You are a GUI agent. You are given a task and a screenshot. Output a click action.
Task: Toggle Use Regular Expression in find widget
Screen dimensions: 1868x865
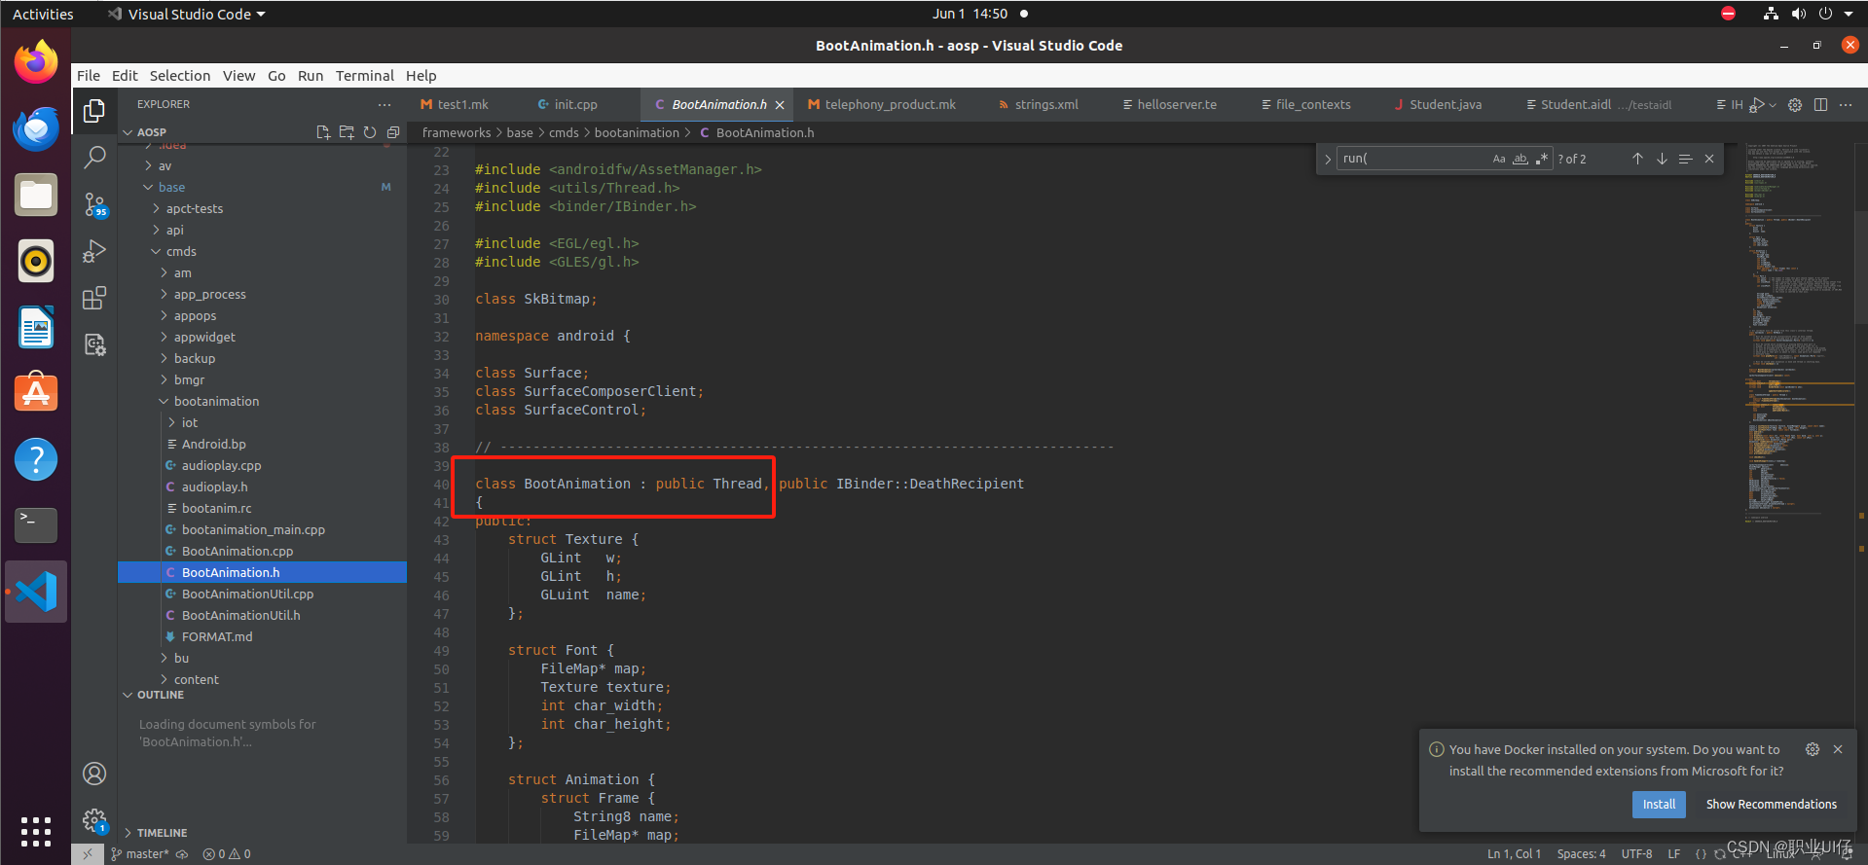pos(1542,159)
